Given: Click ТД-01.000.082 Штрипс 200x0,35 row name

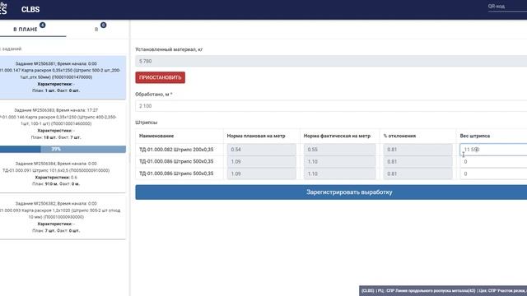Looking at the screenshot, I should (x=176, y=150).
